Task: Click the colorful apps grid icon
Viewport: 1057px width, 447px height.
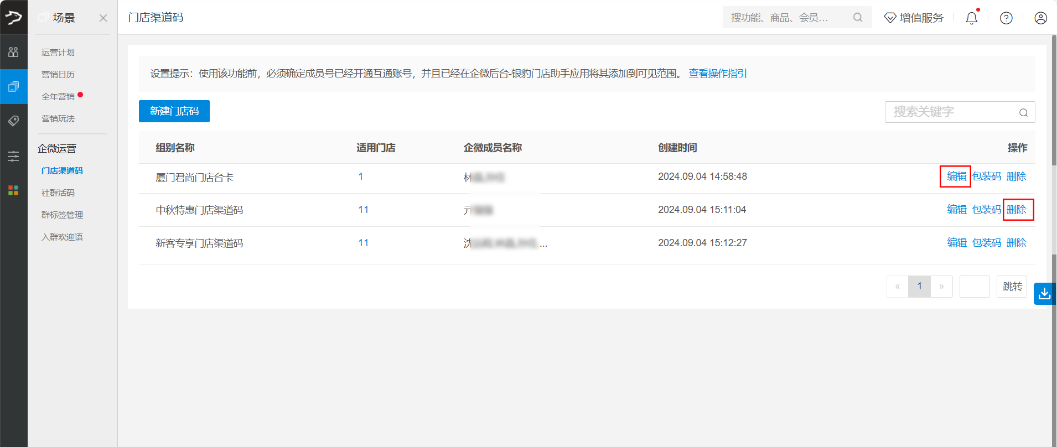Action: click(x=13, y=190)
